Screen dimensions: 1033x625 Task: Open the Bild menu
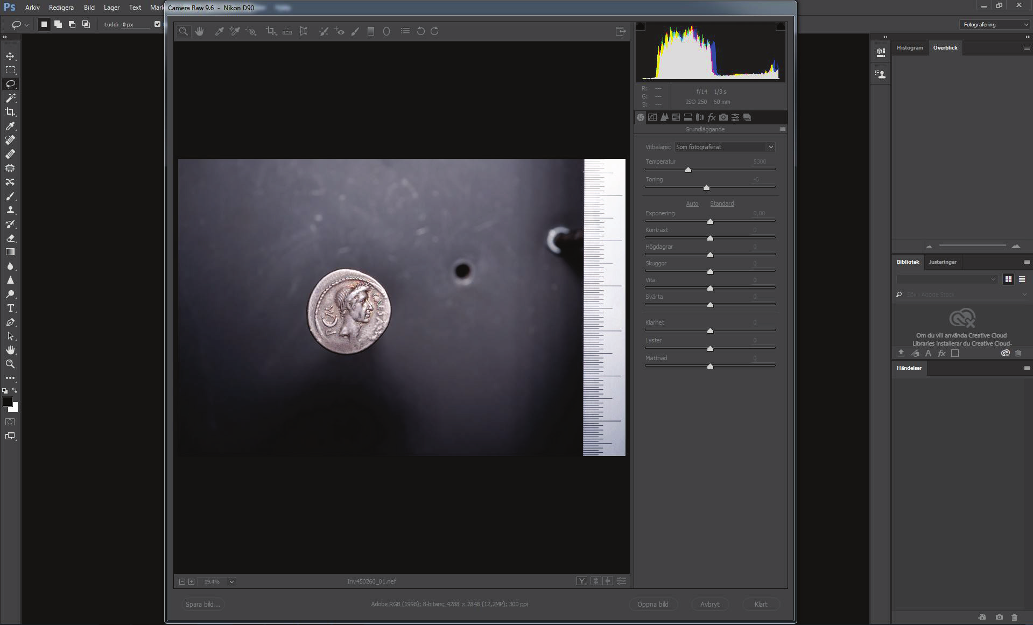[89, 8]
